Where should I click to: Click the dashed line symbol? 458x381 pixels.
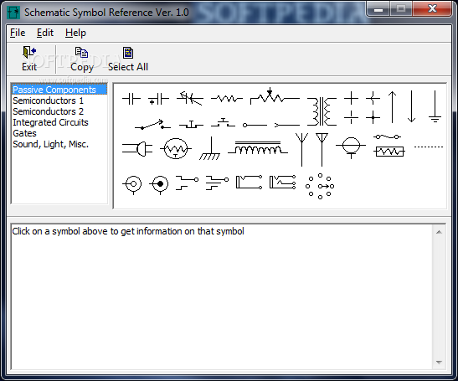[429, 147]
